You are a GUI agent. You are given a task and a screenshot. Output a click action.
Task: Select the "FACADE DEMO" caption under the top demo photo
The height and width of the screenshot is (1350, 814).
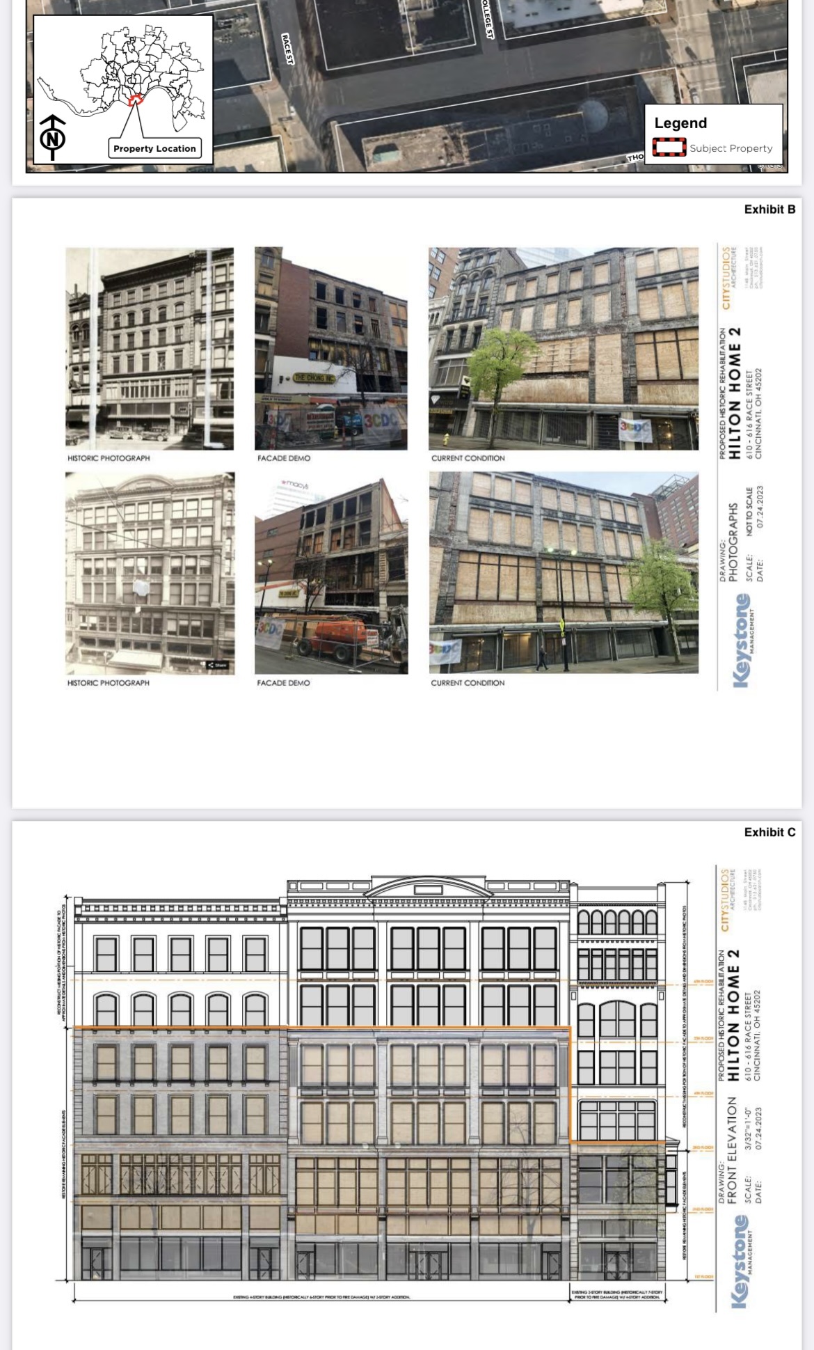tap(284, 458)
